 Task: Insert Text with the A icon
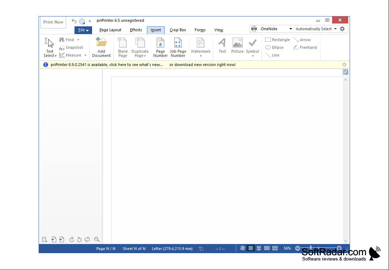[222, 46]
